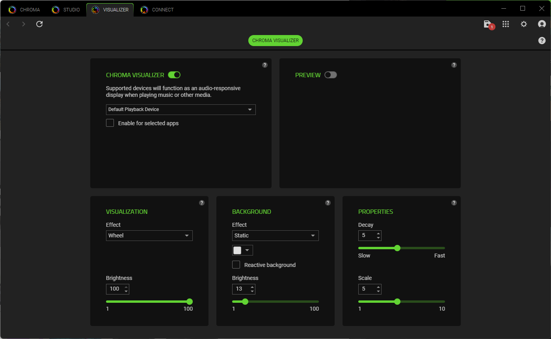The image size is (551, 339).
Task: Click the Slow label under Decay slider
Action: pos(364,256)
